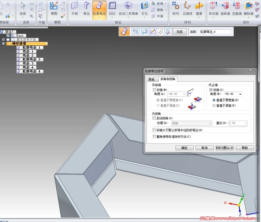
Task: Click the 钣金7 root tree item
Action: pyautogui.click(x=8, y=32)
